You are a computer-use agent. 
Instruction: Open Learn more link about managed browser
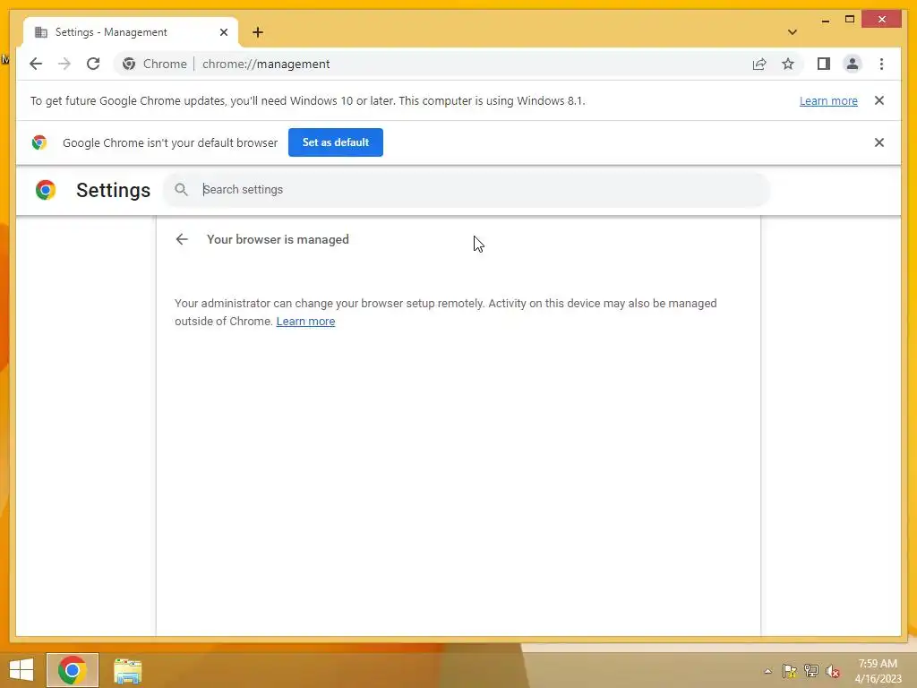point(305,322)
